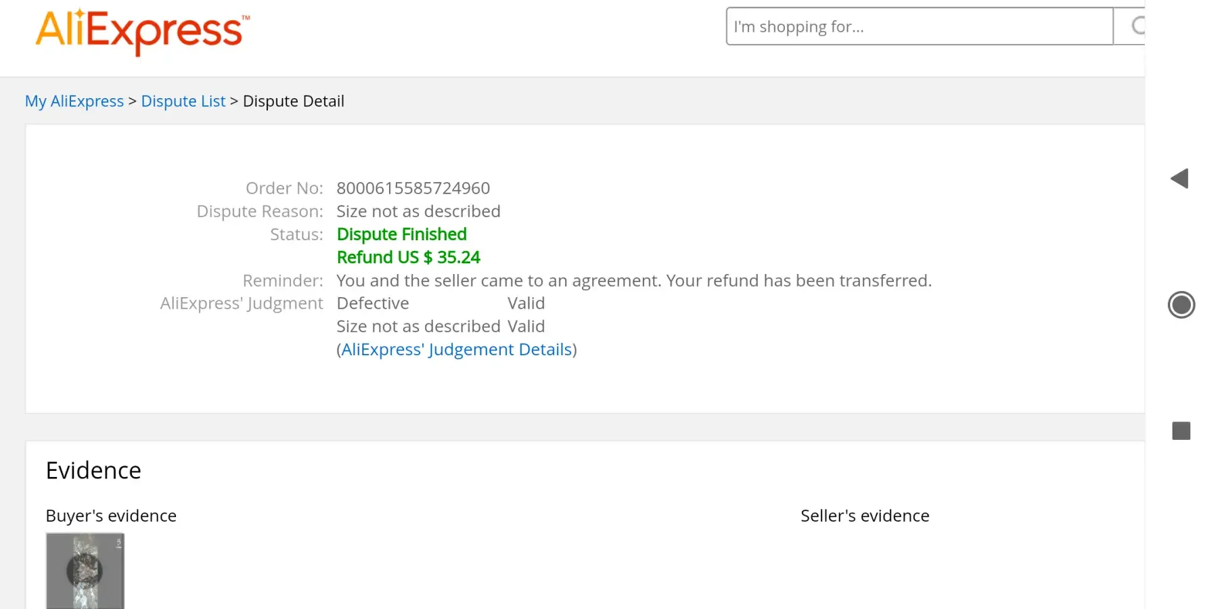Click the refund transferred reminder message

633,281
